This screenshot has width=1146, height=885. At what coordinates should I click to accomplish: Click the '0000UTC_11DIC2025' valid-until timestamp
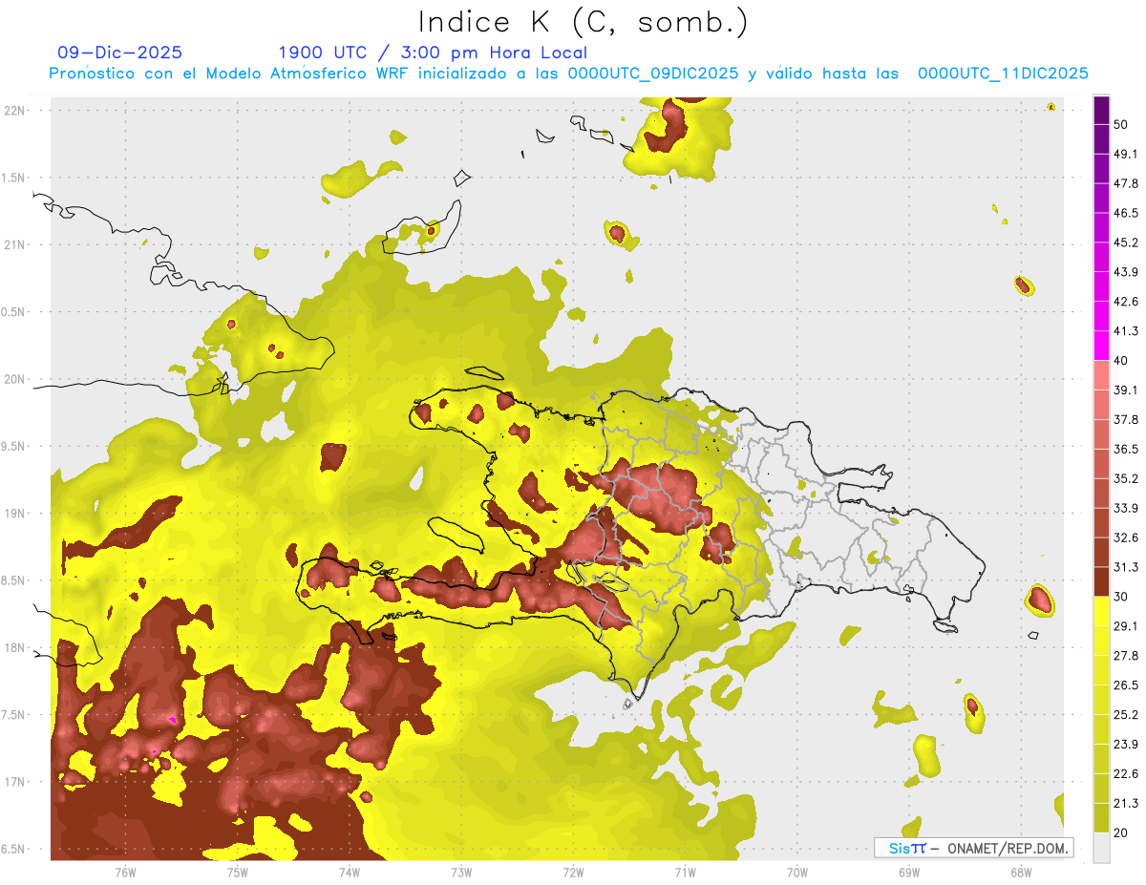pos(1003,74)
